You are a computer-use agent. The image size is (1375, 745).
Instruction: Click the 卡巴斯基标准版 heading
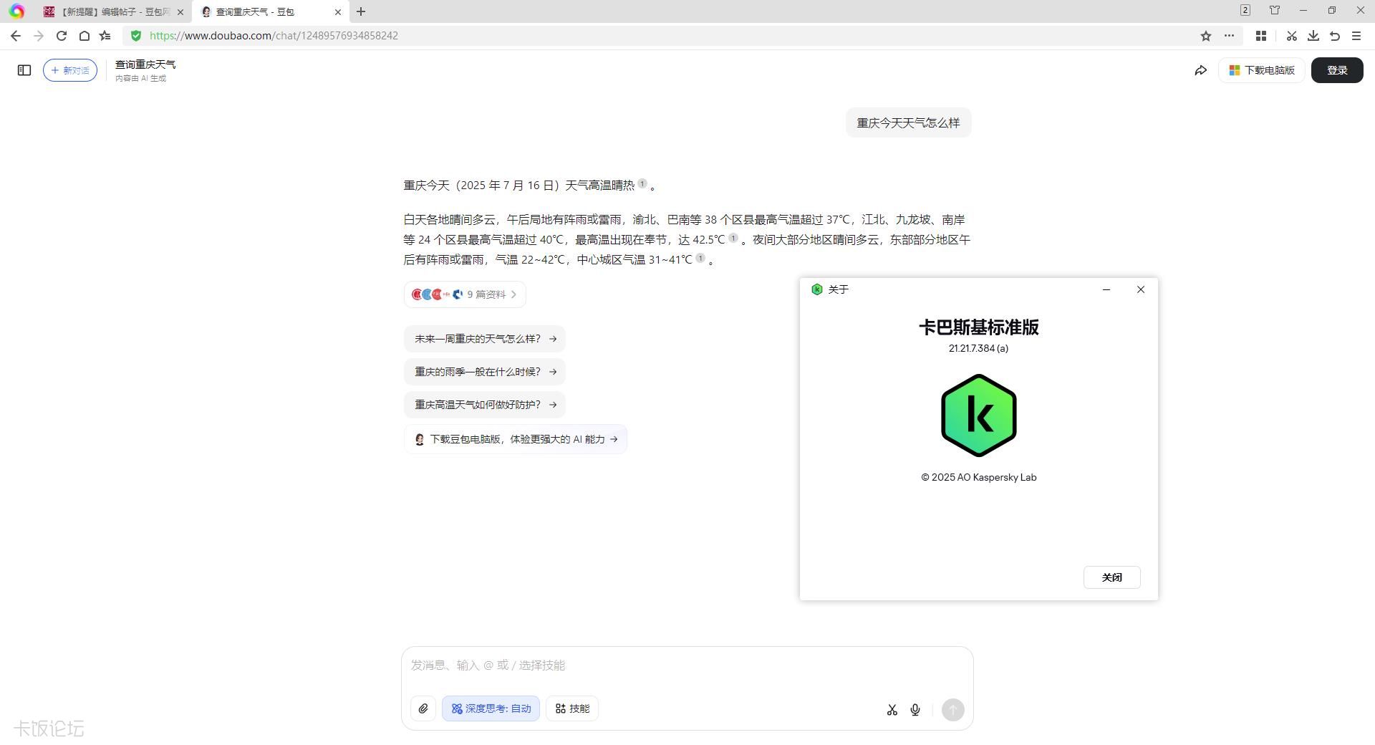[979, 327]
